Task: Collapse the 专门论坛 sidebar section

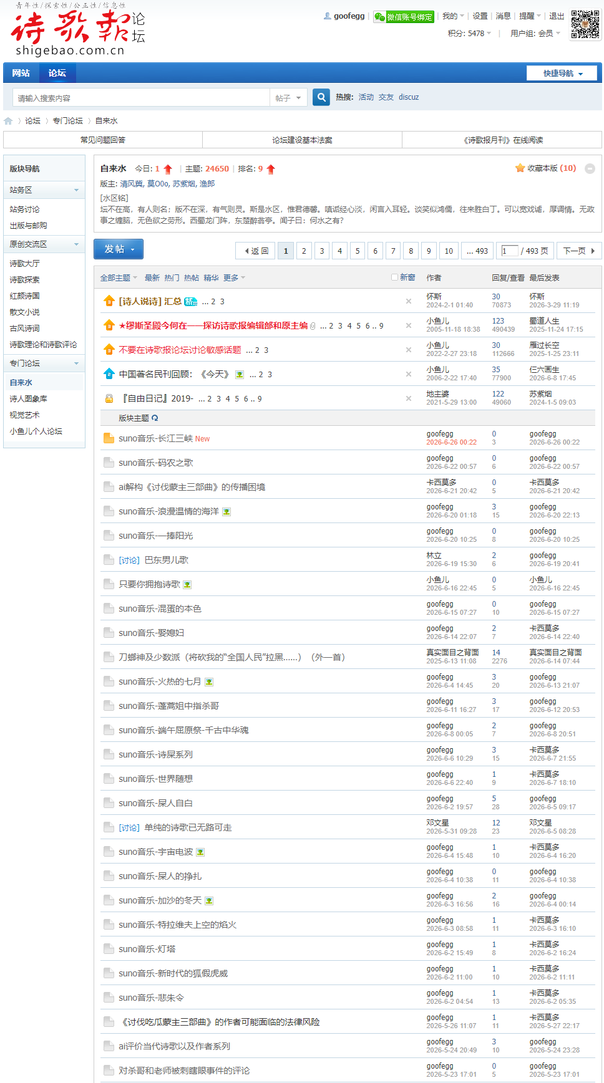Action: coord(77,363)
